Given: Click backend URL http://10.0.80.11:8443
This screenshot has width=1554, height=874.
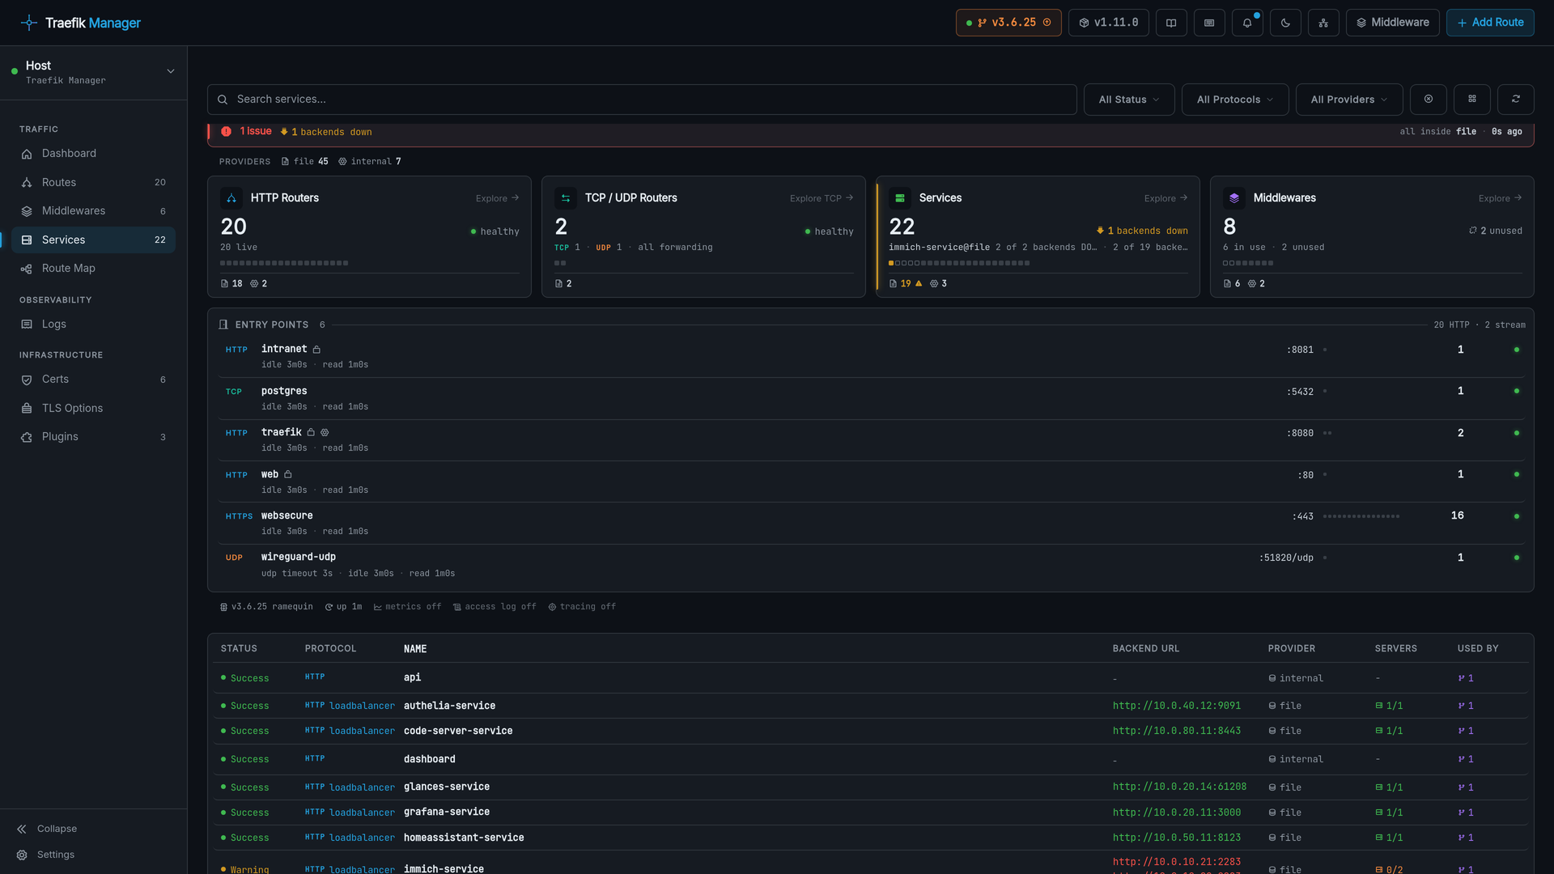Looking at the screenshot, I should tap(1176, 731).
